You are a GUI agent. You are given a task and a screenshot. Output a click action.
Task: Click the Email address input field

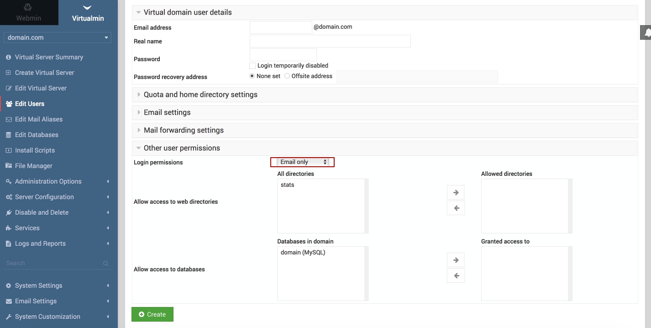[x=281, y=27]
